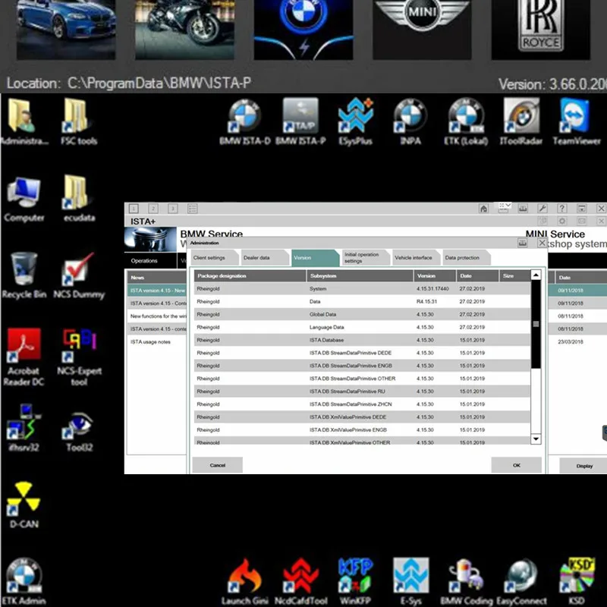Screen dimensions: 607x607
Task: Open the BMW ISTA-D desktop shortcut
Action: (x=244, y=121)
